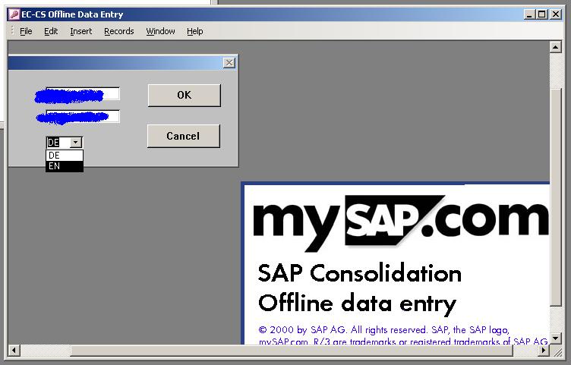Viewport: 571px width, 365px height.
Task: Maximize the EC-CS Offline Data Entry window
Action: coord(542,14)
